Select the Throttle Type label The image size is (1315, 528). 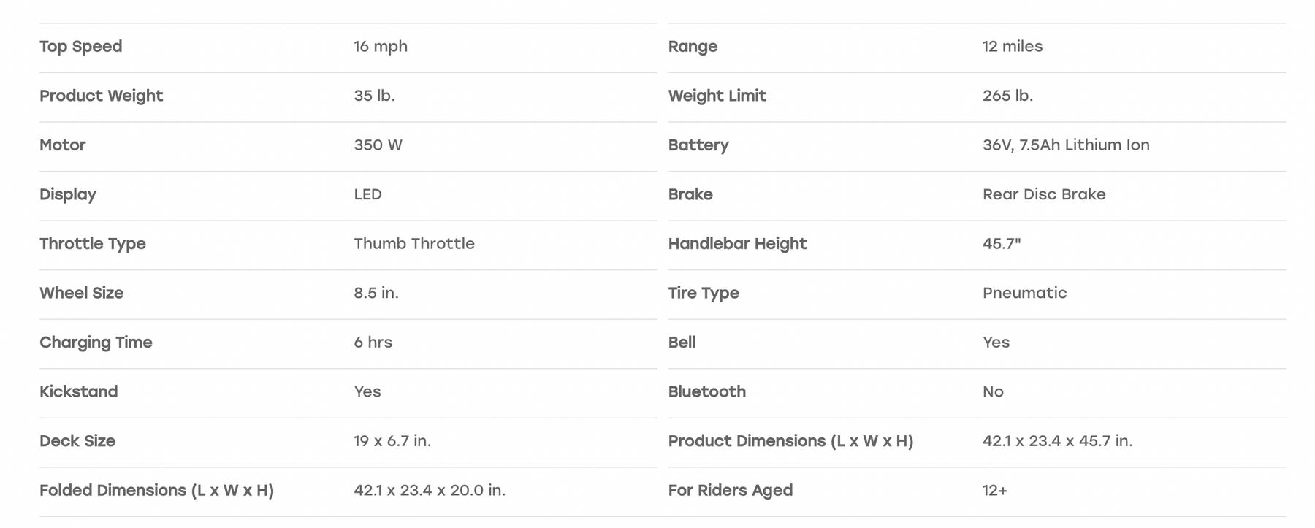click(93, 244)
